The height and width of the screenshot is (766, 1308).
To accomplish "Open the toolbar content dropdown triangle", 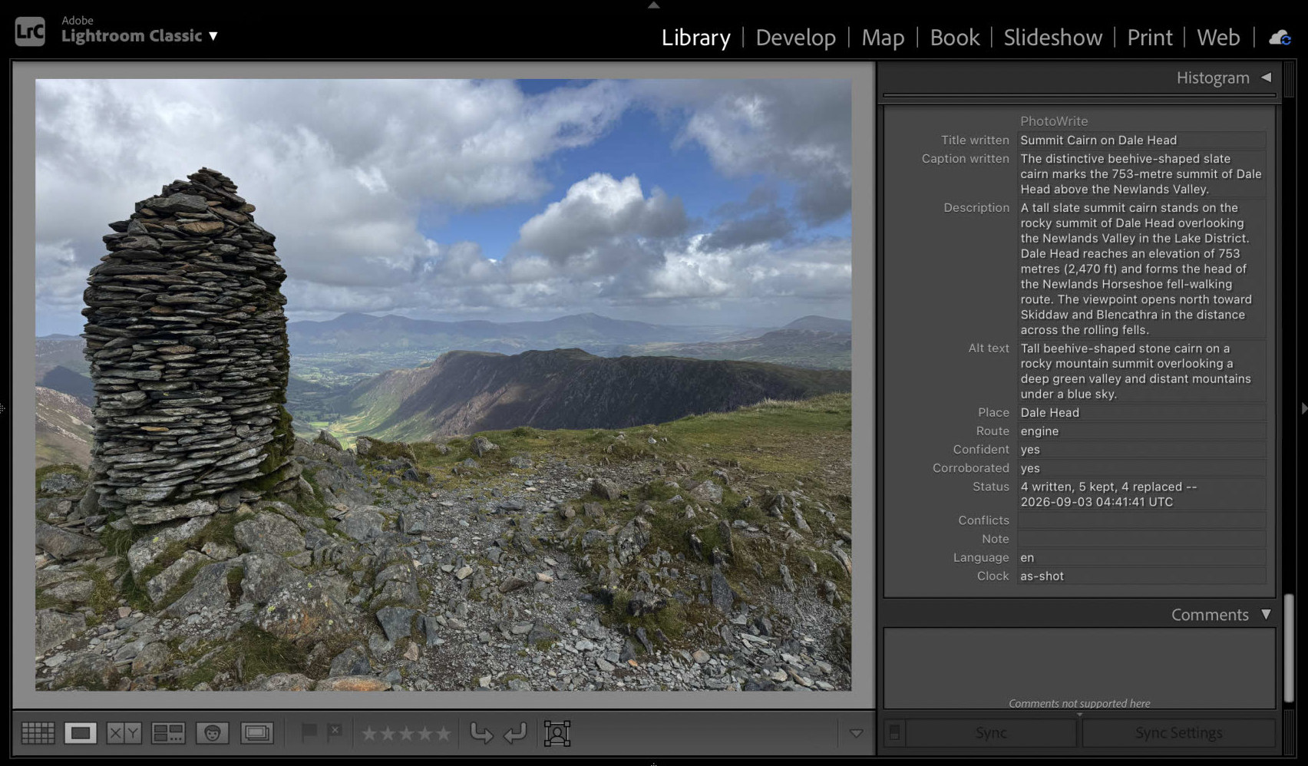I will pos(857,733).
